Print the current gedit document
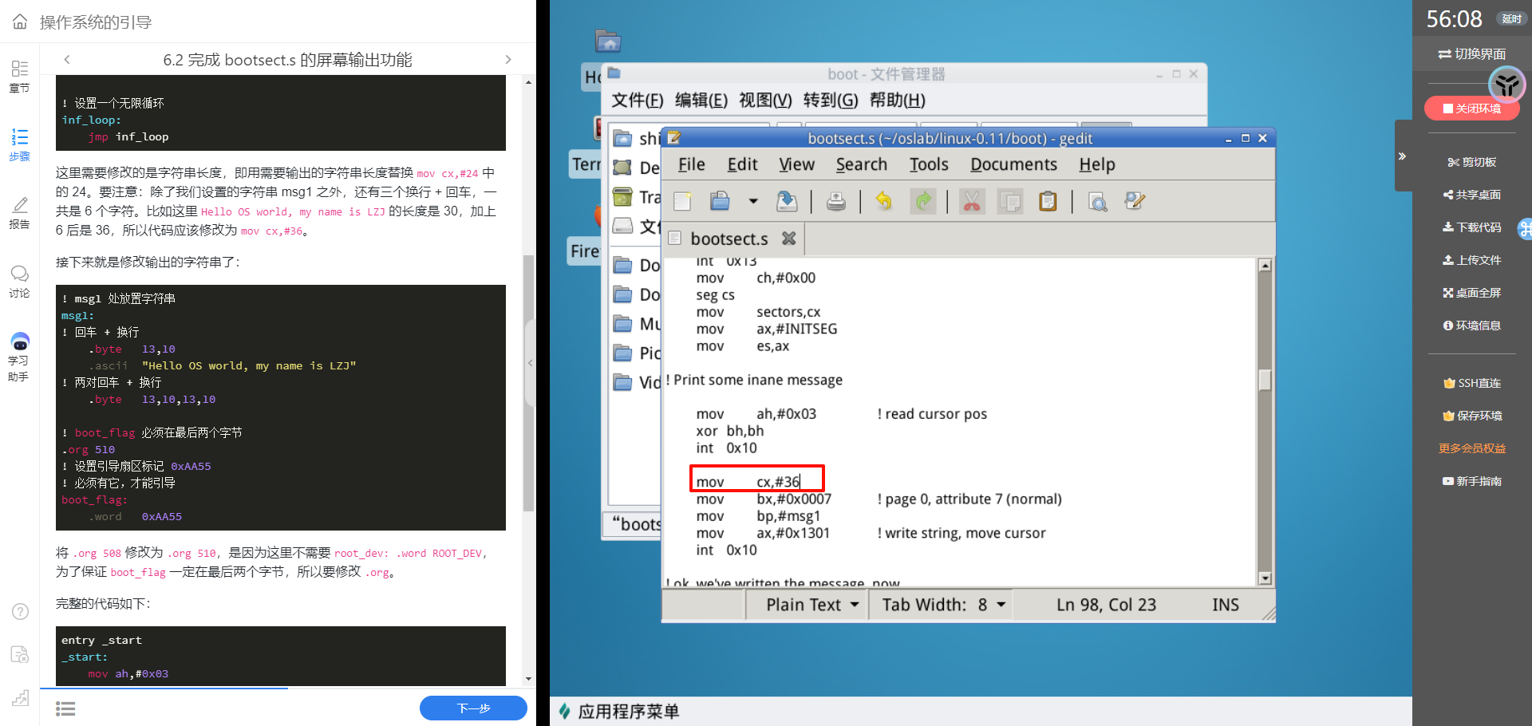Image resolution: width=1532 pixels, height=726 pixels. pyautogui.click(x=835, y=201)
